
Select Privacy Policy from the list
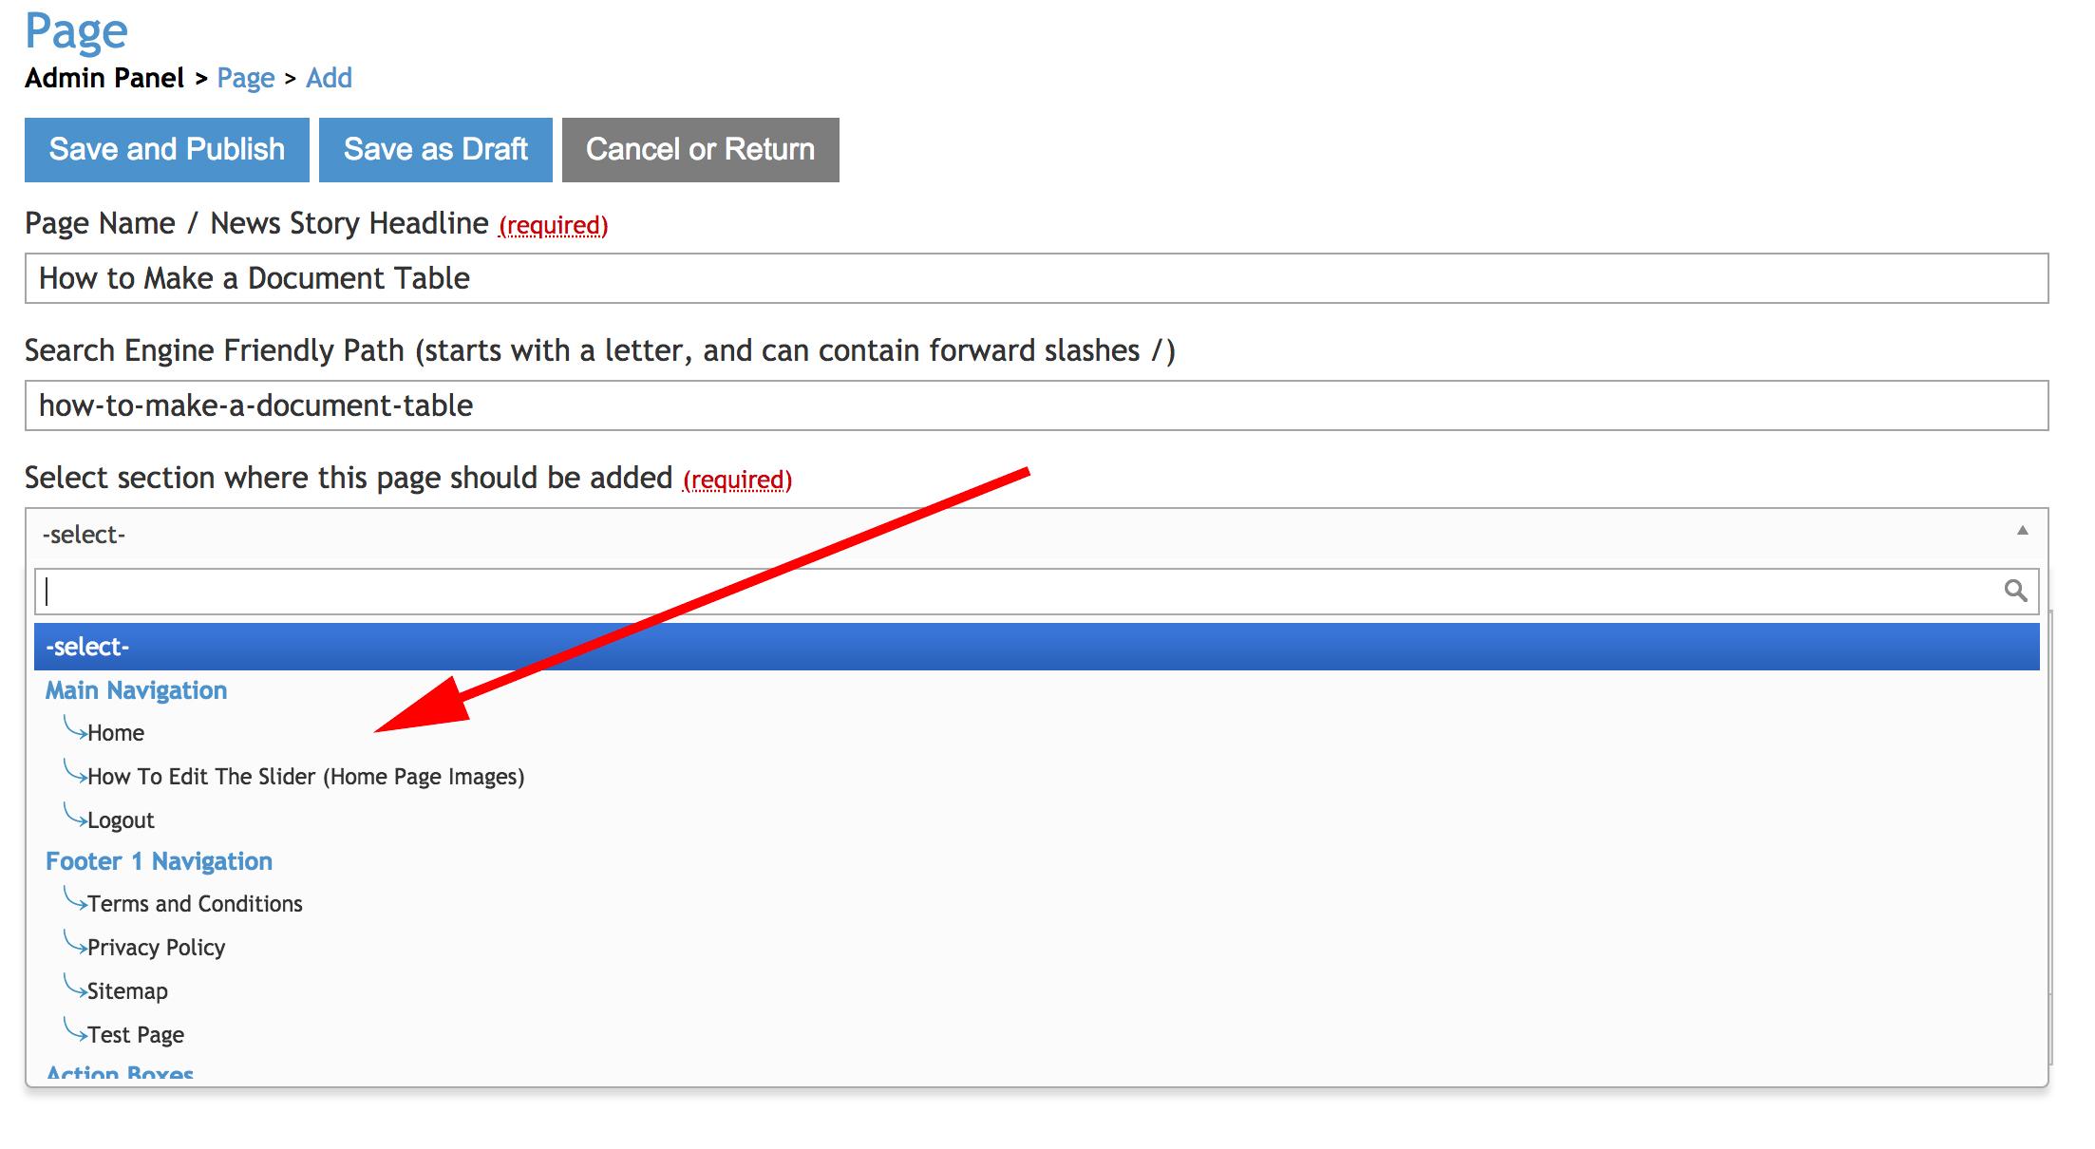coord(156,947)
